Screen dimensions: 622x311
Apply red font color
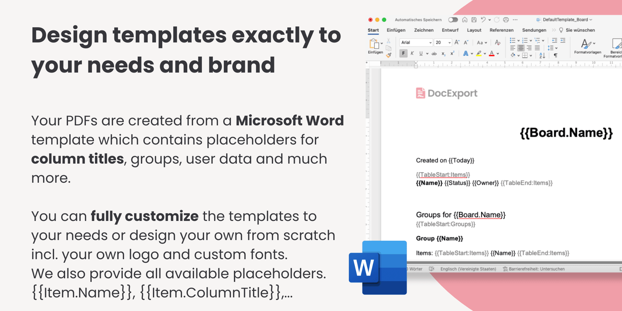492,53
